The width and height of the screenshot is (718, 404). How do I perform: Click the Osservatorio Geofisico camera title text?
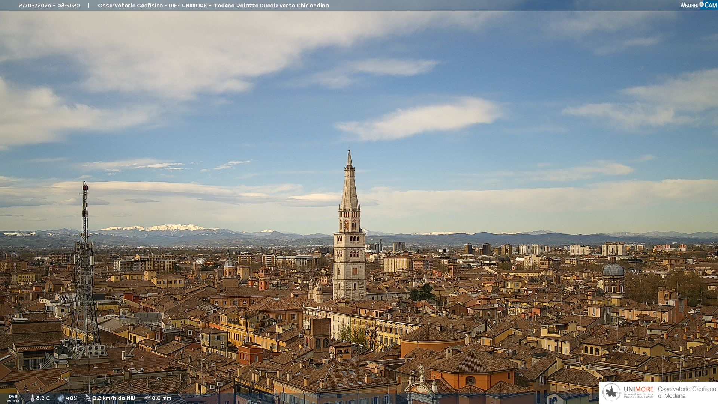tap(213, 6)
